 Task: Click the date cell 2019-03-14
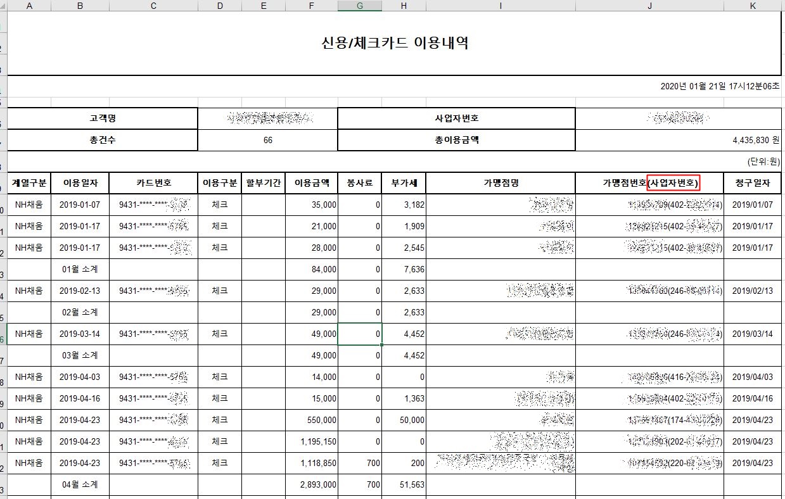pos(80,334)
